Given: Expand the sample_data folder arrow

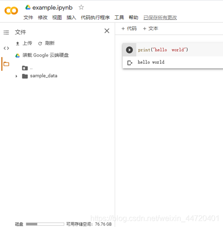Looking at the screenshot, I should (x=16, y=76).
